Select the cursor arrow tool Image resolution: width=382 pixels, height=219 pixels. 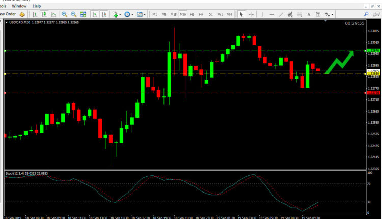click(x=241, y=14)
